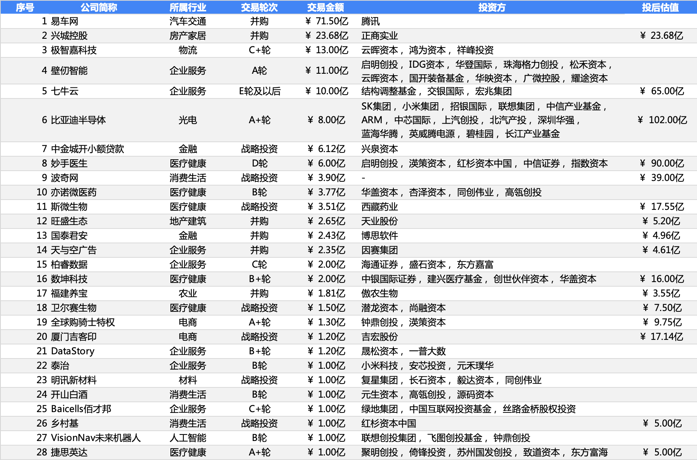
Task: Select the 交易金额 column header
Action: (325, 8)
